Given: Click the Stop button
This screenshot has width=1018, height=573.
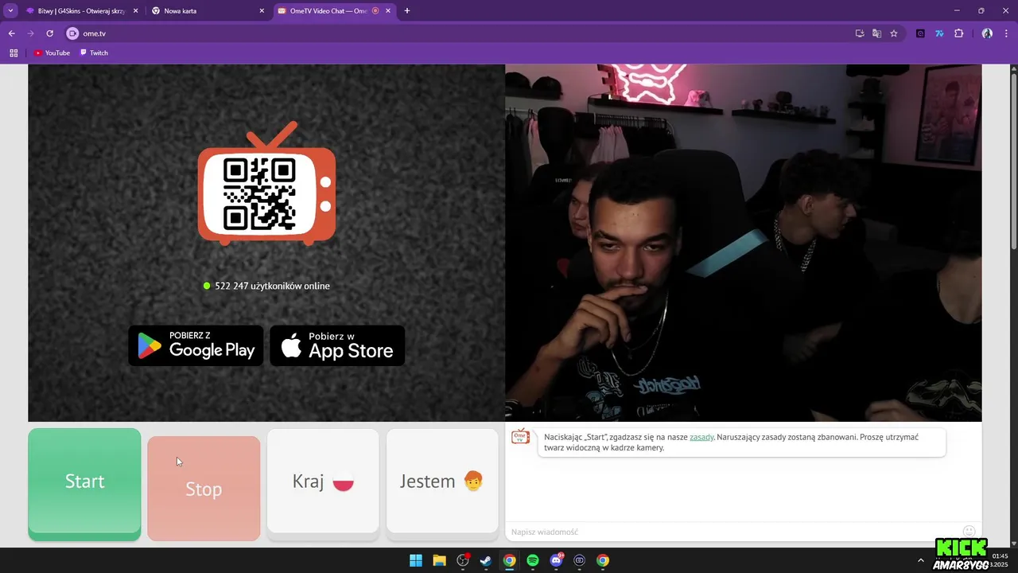Looking at the screenshot, I should tap(204, 488).
